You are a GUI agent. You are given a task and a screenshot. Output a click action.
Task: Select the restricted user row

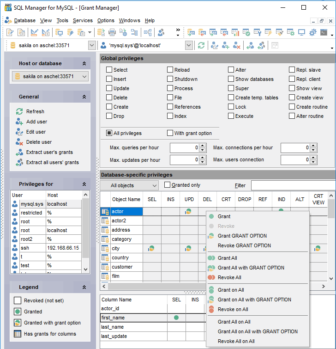coord(46,213)
